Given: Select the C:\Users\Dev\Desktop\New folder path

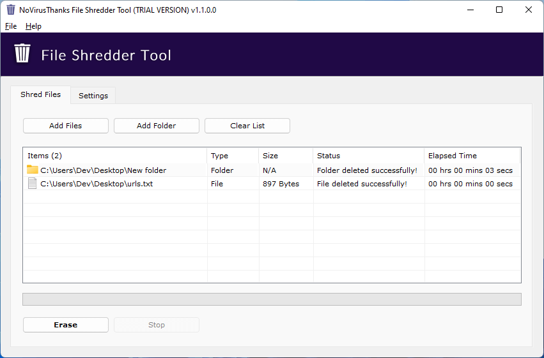Looking at the screenshot, I should pos(104,170).
